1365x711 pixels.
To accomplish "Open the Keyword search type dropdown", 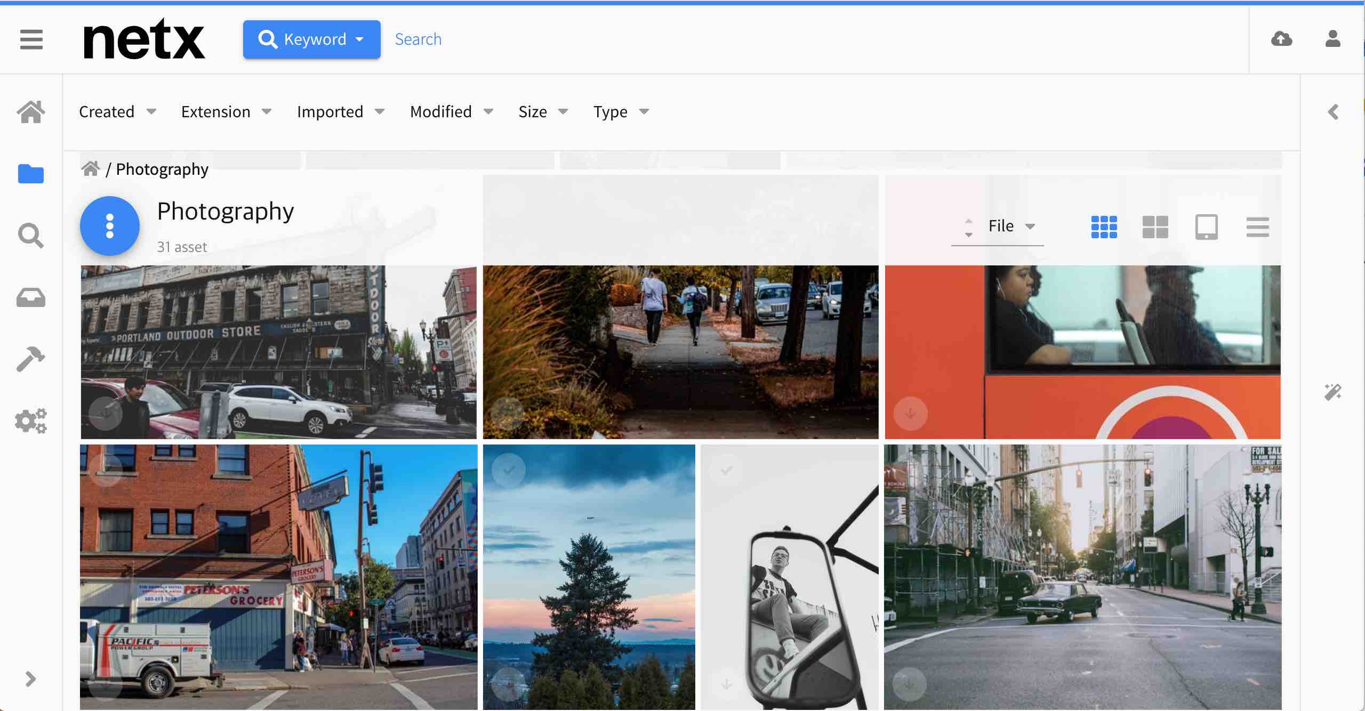I will [311, 39].
